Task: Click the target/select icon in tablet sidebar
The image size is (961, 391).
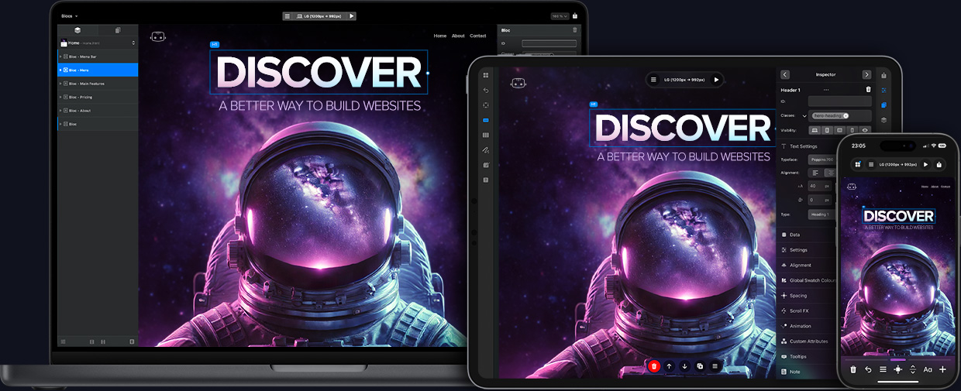Action: pyautogui.click(x=486, y=105)
